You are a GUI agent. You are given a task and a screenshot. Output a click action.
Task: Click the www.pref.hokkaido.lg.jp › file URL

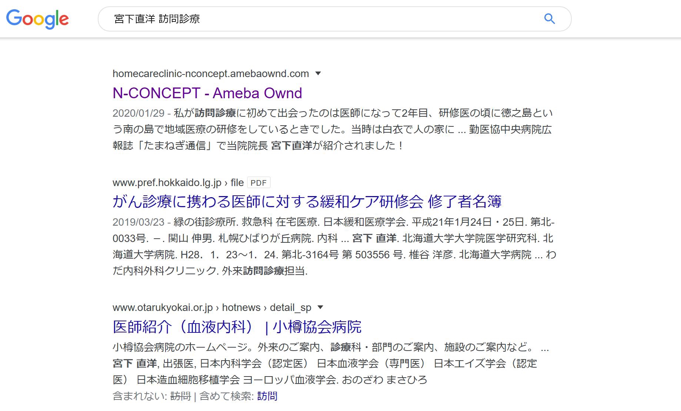178,183
